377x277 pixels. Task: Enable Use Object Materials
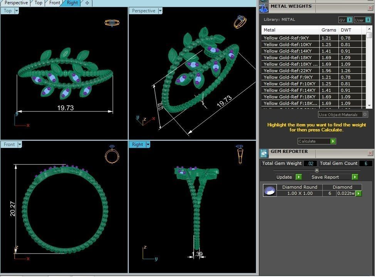pyautogui.click(x=364, y=114)
